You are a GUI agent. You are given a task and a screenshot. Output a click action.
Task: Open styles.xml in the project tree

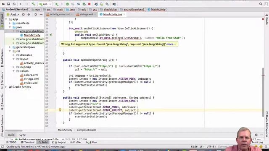[x=31, y=83]
